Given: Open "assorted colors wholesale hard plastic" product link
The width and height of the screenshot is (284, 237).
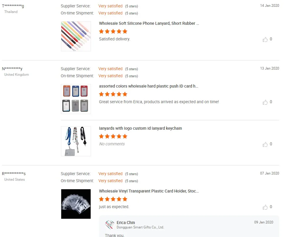Looking at the screenshot, I should (148, 86).
